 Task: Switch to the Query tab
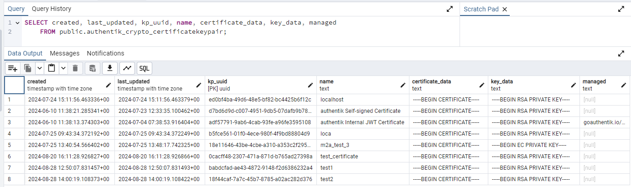tap(16, 9)
